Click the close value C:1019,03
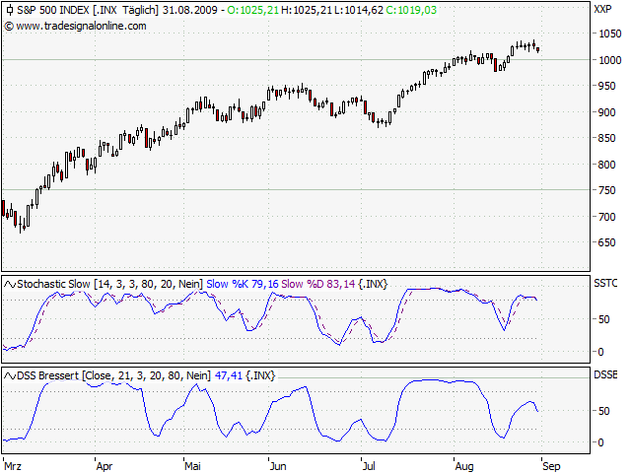Screen dimensions: 631x473 point(411,10)
